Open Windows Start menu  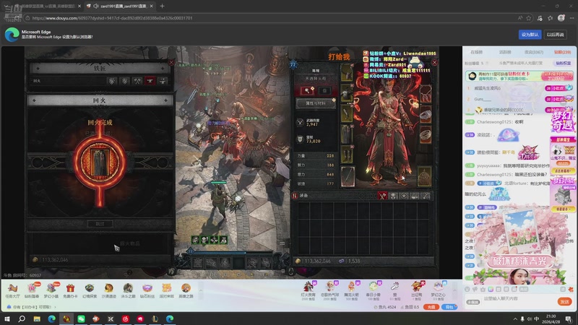coord(7,318)
